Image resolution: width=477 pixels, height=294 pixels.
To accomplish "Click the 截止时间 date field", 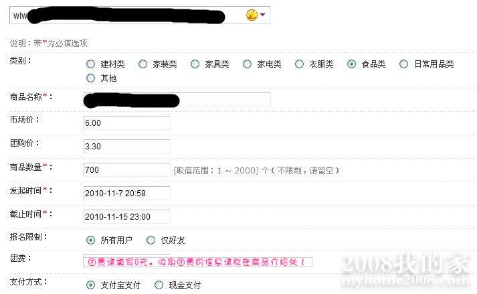I will (x=127, y=216).
